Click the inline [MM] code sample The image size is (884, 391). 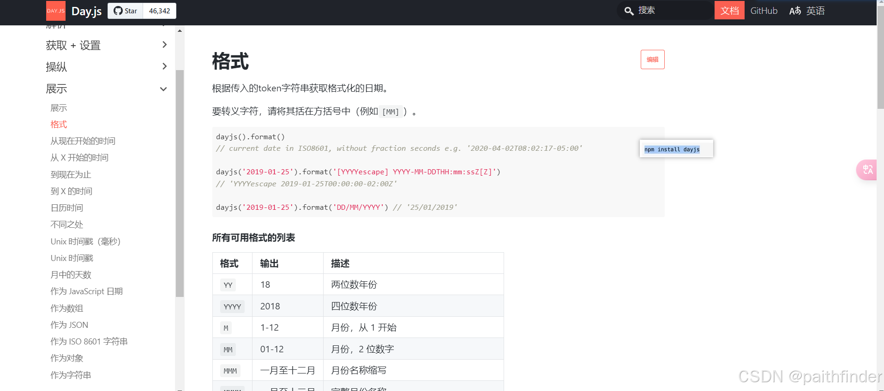click(391, 112)
